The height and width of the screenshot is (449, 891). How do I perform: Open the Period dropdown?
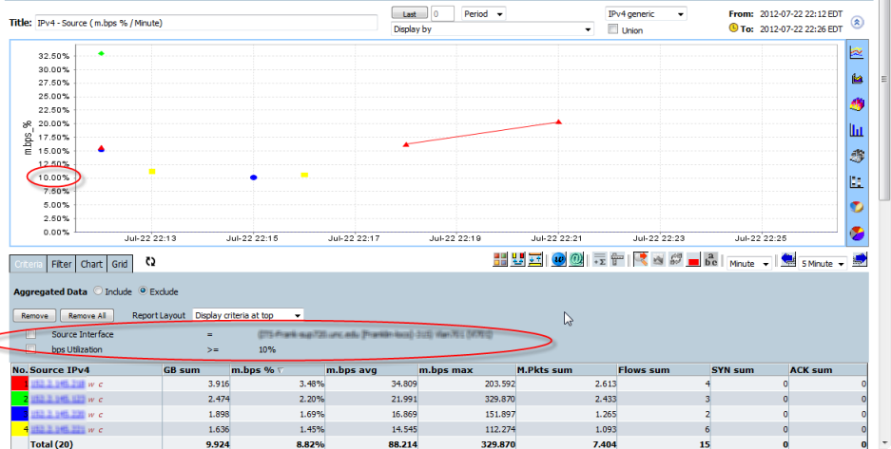(x=484, y=13)
